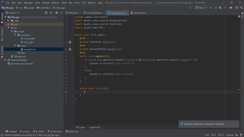Screen dimensions: 244x137
Task: Expand External Libraries node
Action: [5, 60]
